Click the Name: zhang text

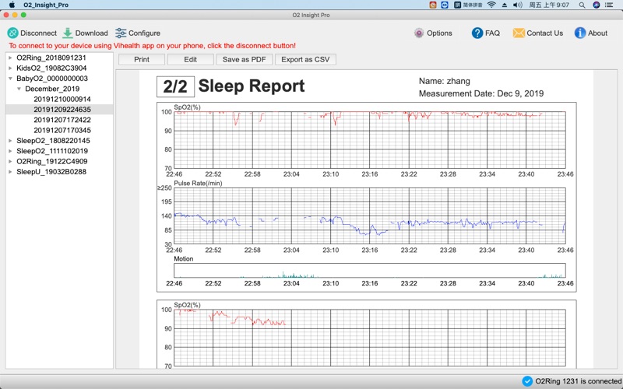(444, 82)
